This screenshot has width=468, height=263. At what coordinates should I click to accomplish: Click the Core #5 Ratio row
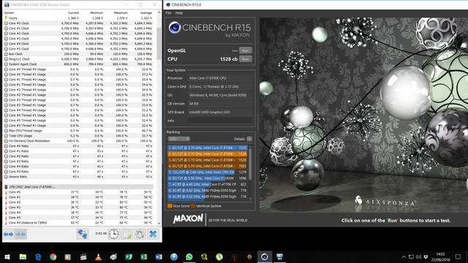click(x=78, y=172)
